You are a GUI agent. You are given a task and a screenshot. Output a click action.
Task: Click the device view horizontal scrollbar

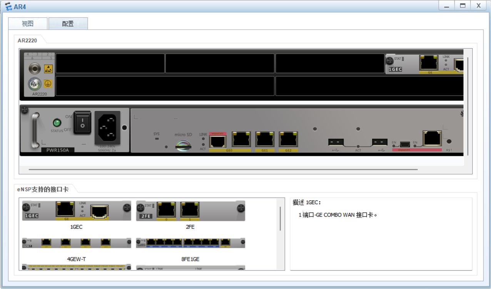223,169
